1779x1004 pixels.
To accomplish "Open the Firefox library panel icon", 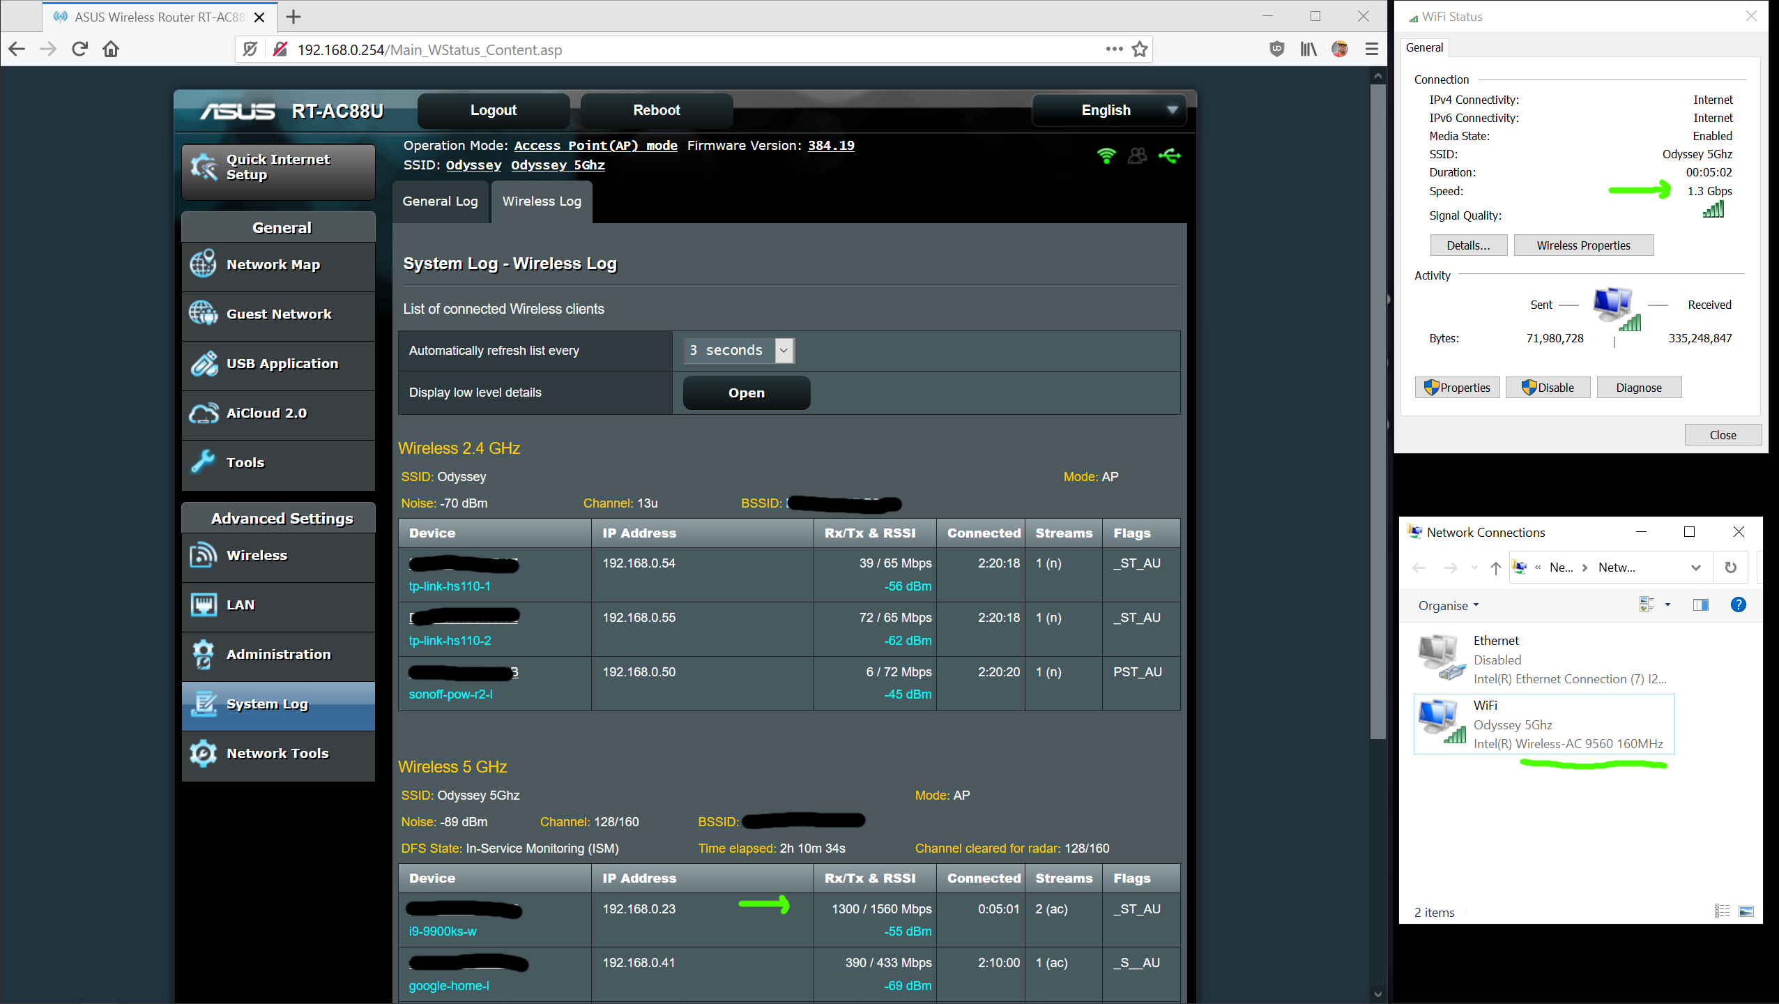I will [x=1307, y=49].
